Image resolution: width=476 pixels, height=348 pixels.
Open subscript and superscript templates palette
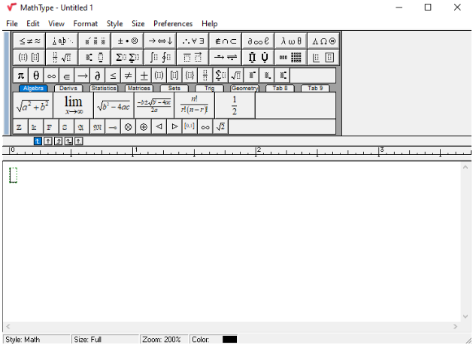click(95, 57)
